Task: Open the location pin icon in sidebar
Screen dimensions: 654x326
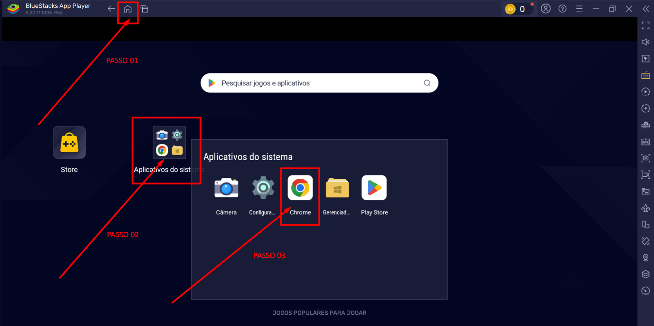Action: [x=646, y=258]
